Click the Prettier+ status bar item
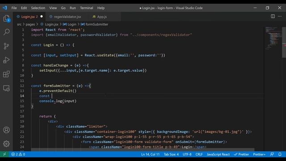The width and height of the screenshot is (286, 161). click(x=259, y=154)
